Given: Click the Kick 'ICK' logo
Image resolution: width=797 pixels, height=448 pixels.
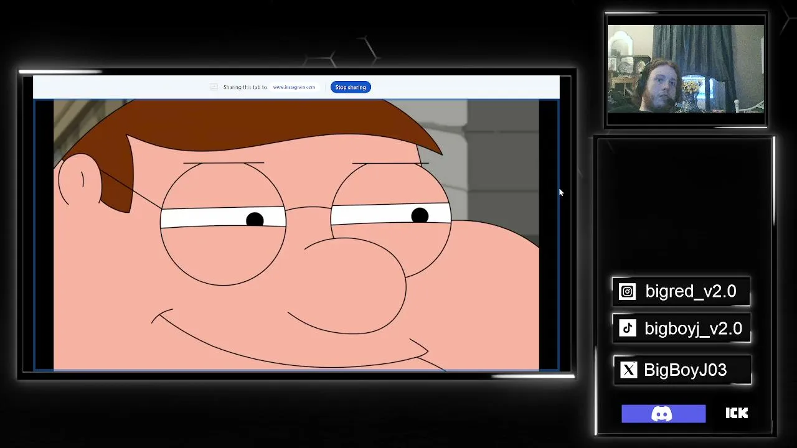Looking at the screenshot, I should tap(737, 413).
